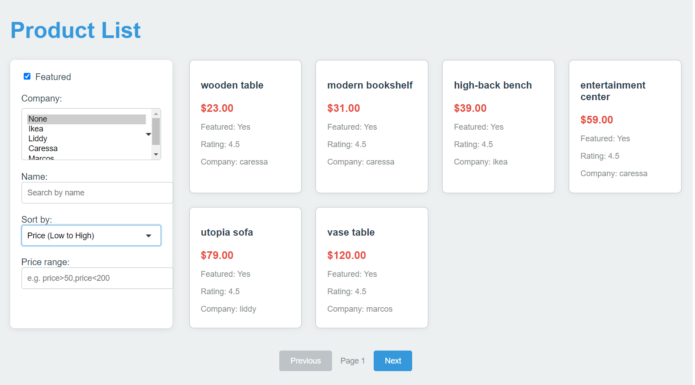Click the company list scroll-up arrow
Image resolution: width=695 pixels, height=385 pixels.
pyautogui.click(x=156, y=114)
